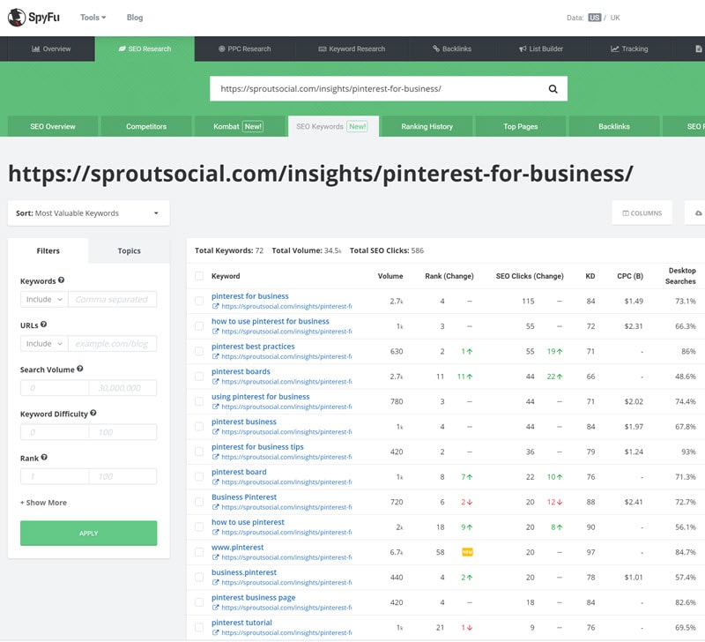This screenshot has width=705, height=642.
Task: Click external link icon under 'pinterest boards'
Action: pos(215,382)
